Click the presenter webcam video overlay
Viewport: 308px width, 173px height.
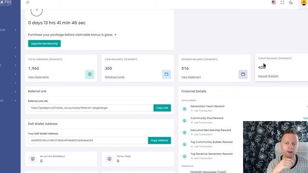tap(275, 147)
